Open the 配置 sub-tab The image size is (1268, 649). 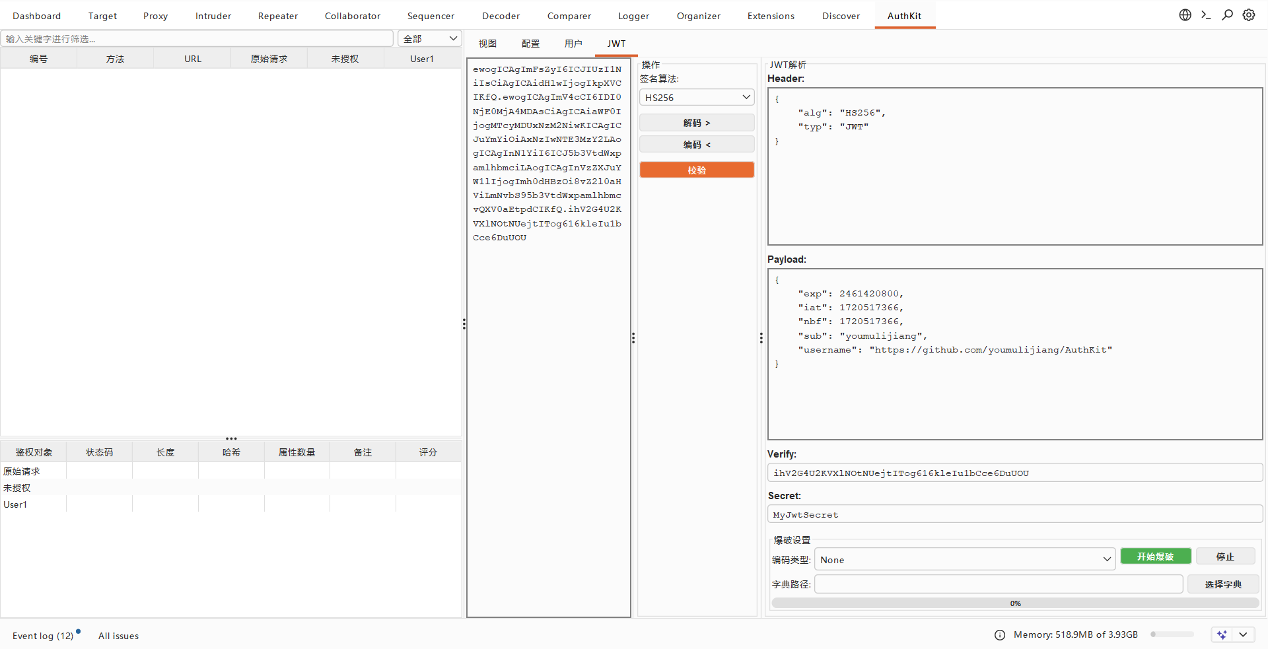[x=530, y=44]
